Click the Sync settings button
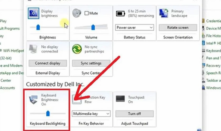This screenshot has height=131, width=221. click(91, 63)
